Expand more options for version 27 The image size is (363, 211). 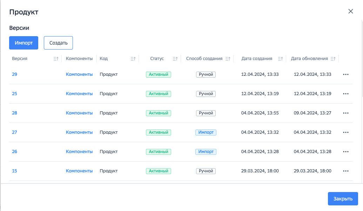click(x=346, y=132)
